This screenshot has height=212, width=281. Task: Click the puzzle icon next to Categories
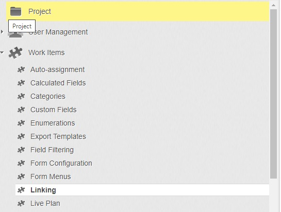coord(21,96)
